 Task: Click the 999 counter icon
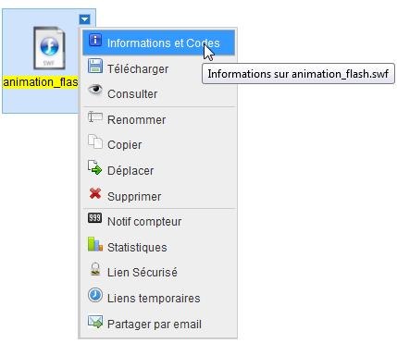pyautogui.click(x=95, y=218)
